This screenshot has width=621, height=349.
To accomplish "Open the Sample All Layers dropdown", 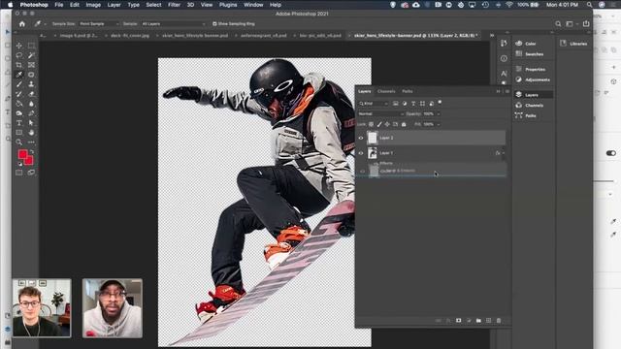I will pyautogui.click(x=174, y=23).
